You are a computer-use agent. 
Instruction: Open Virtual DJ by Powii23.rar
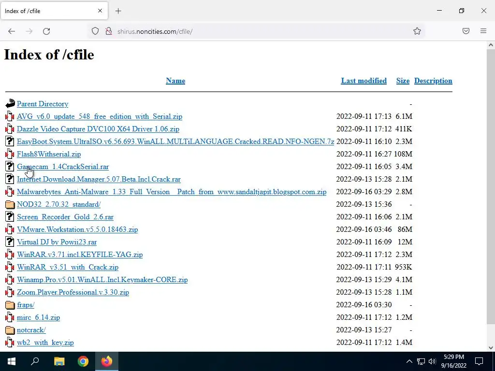[x=57, y=242]
